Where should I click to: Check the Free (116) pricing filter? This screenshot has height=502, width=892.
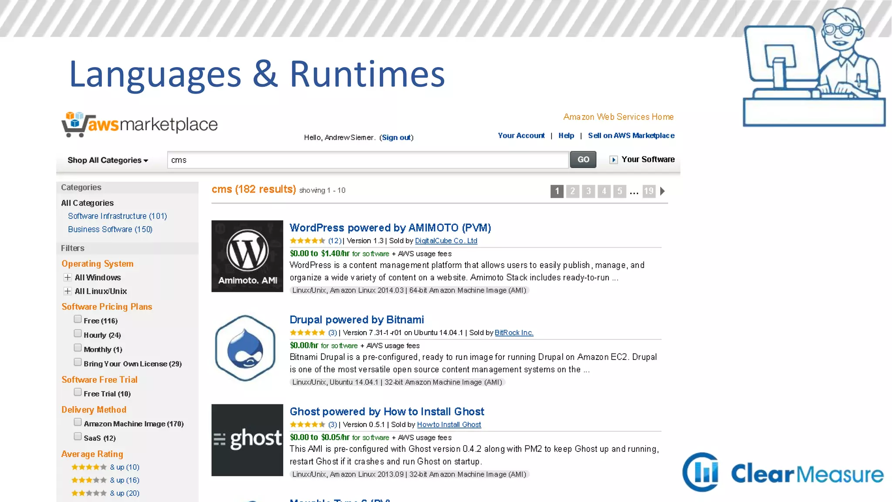pos(78,319)
